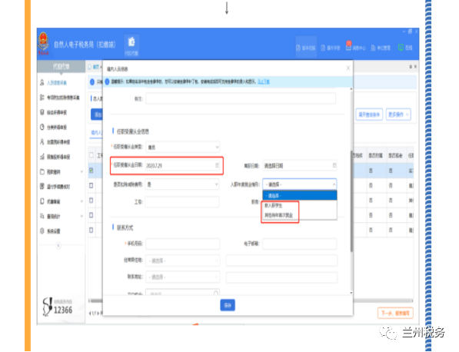Screen dimensions: 459x352
Task: Click the home icon in breadcrumb tab
Action: 90,67
